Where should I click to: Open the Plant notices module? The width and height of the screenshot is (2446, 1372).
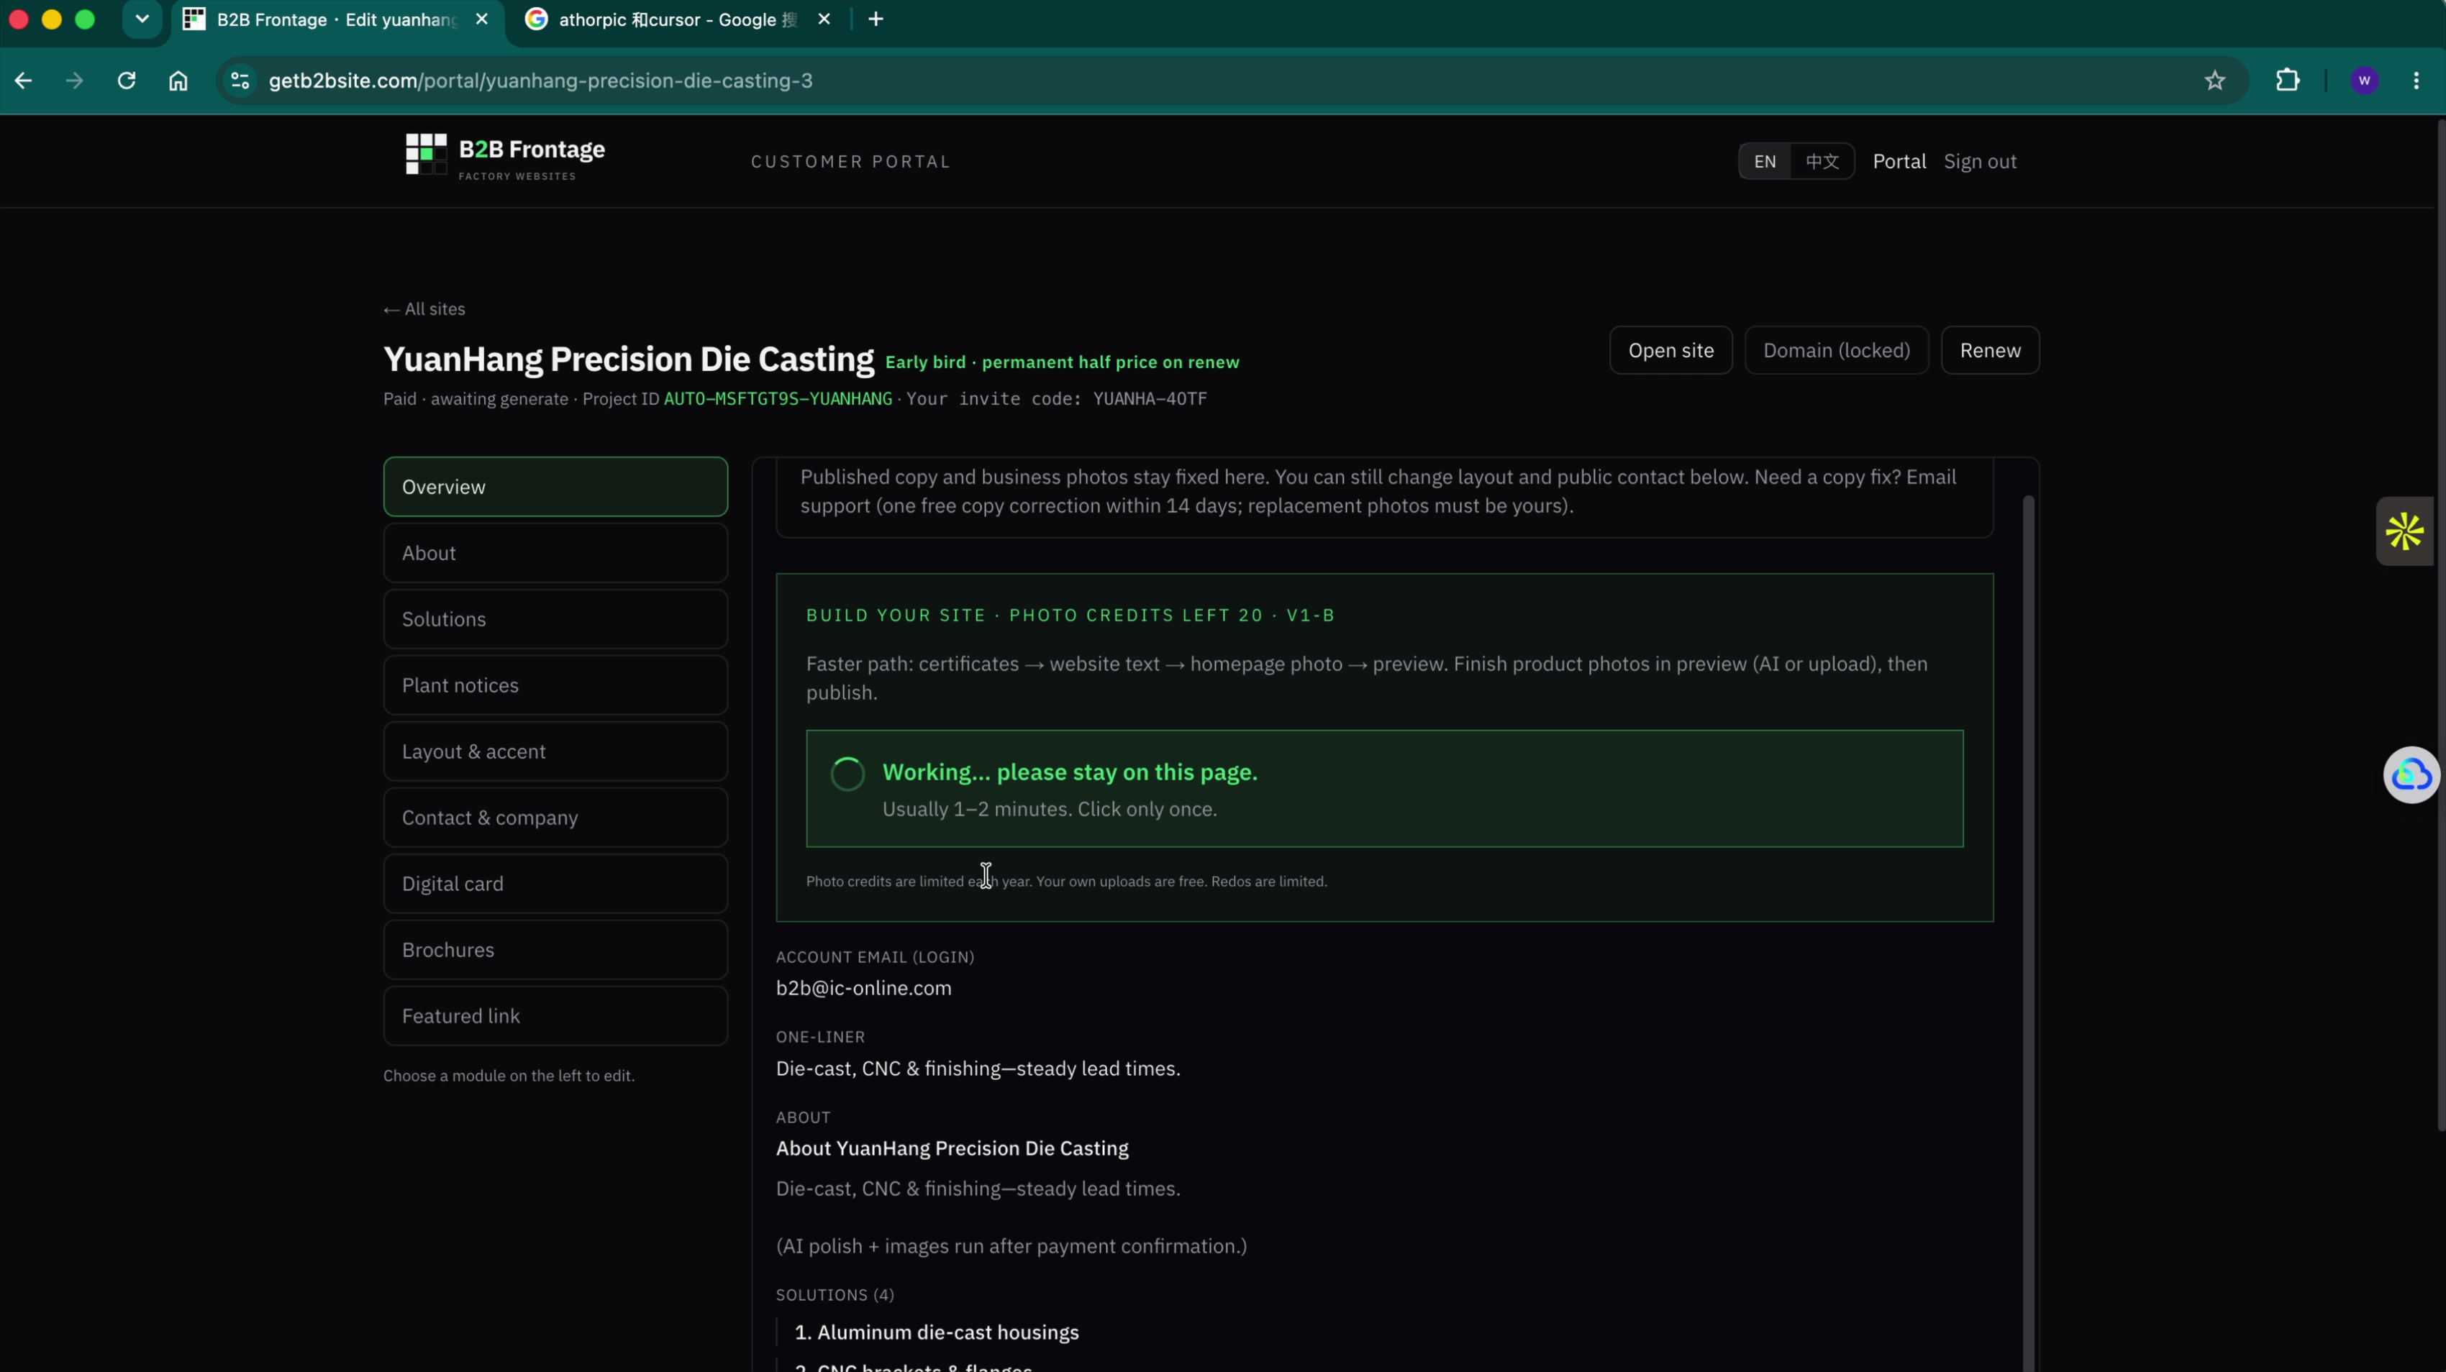[555, 685]
